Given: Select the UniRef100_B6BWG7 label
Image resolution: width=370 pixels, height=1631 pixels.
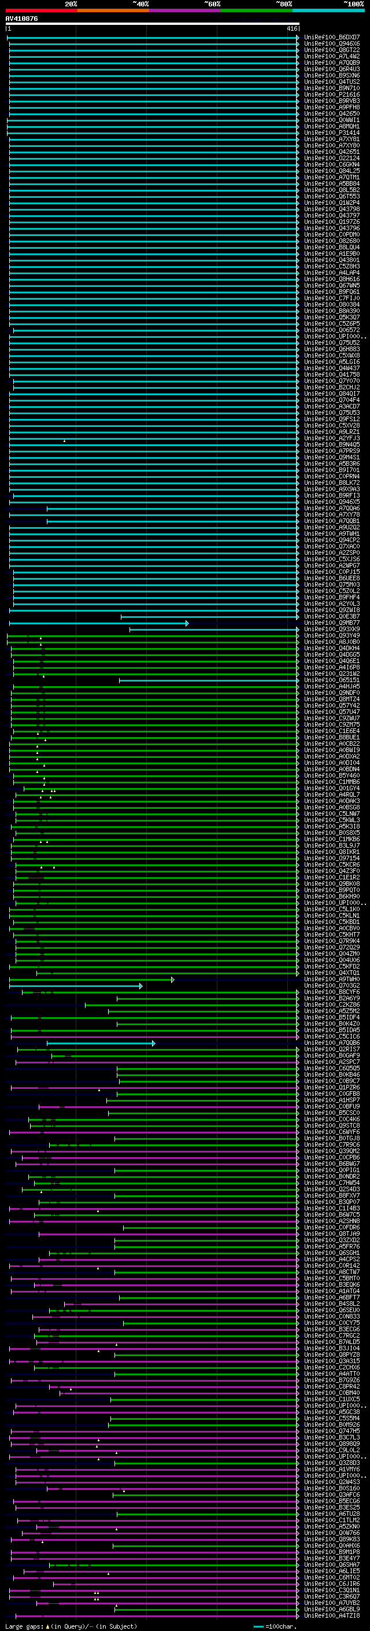Looking at the screenshot, I should pos(332,1163).
